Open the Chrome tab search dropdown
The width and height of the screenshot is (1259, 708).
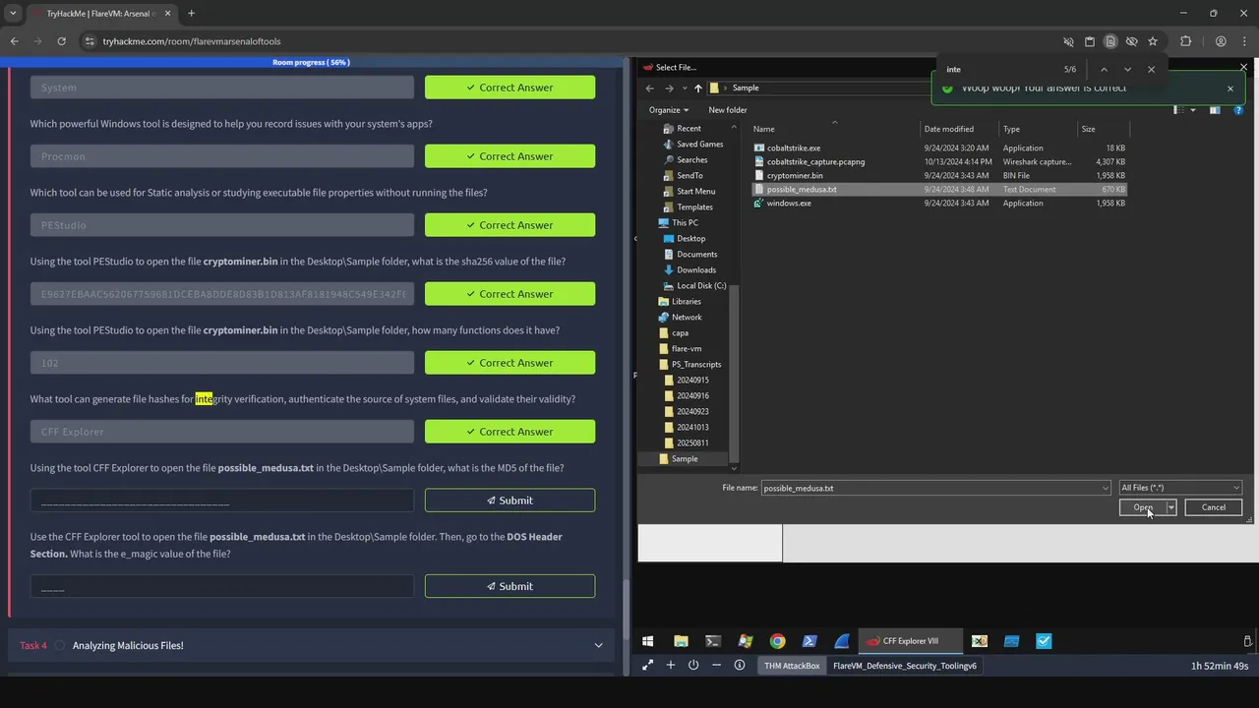coord(13,14)
